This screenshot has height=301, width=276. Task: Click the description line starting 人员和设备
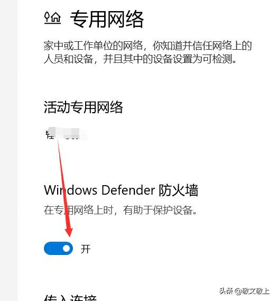(x=140, y=59)
